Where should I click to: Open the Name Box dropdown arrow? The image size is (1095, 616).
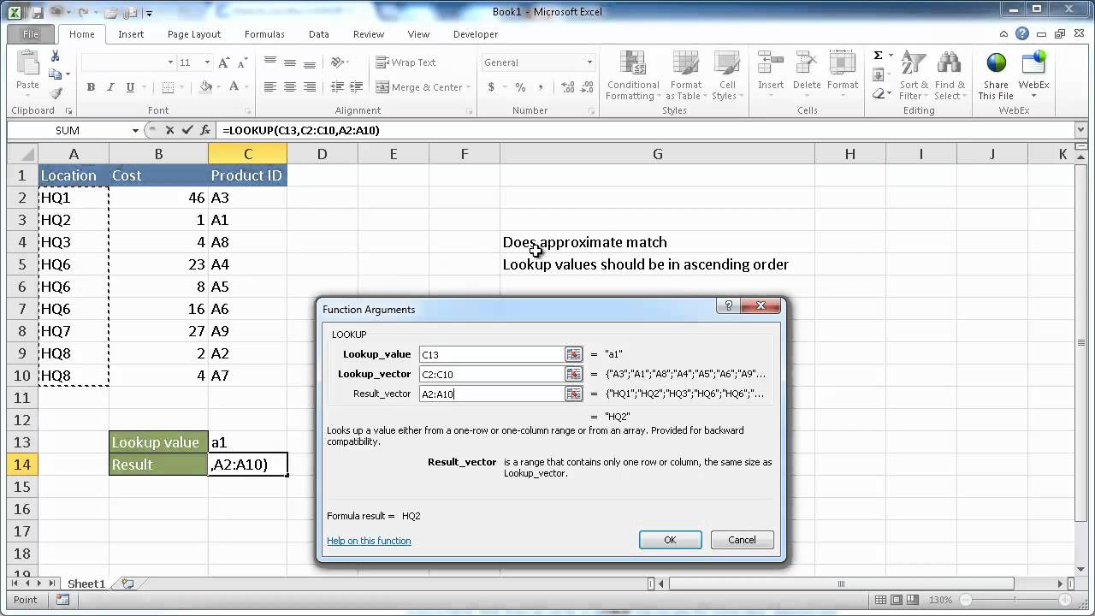(135, 130)
